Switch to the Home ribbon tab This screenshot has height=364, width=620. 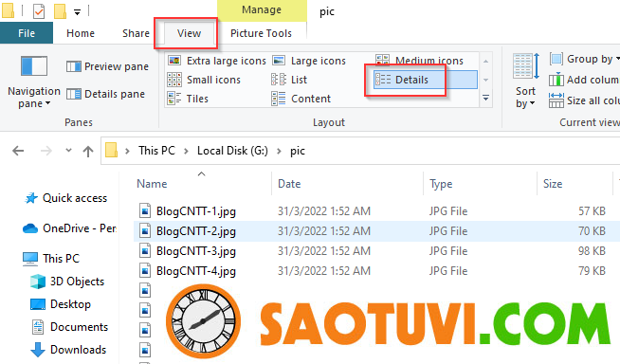[x=81, y=33]
